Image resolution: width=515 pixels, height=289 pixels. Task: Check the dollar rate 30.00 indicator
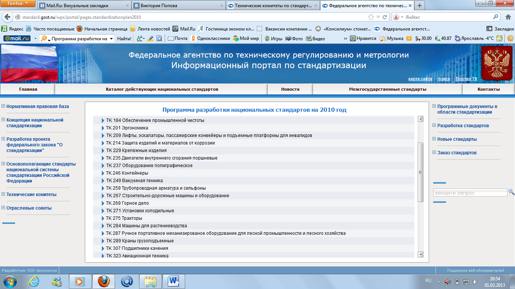[423, 38]
